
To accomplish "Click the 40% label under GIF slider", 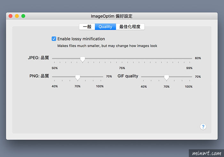I will pos(144,87).
